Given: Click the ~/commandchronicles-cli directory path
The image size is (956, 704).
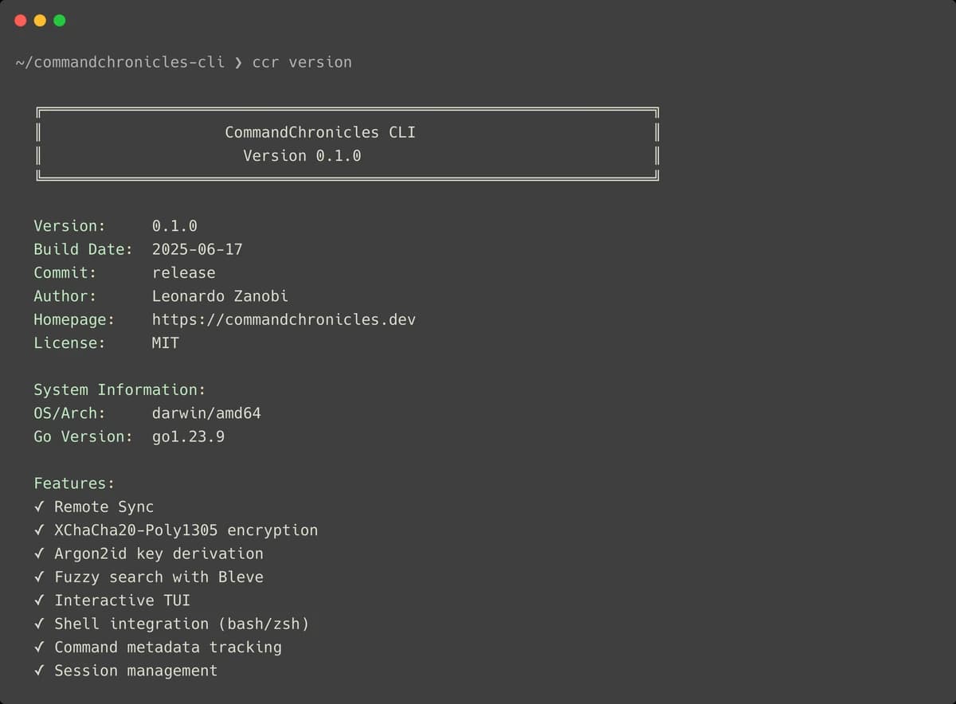Looking at the screenshot, I should (119, 62).
